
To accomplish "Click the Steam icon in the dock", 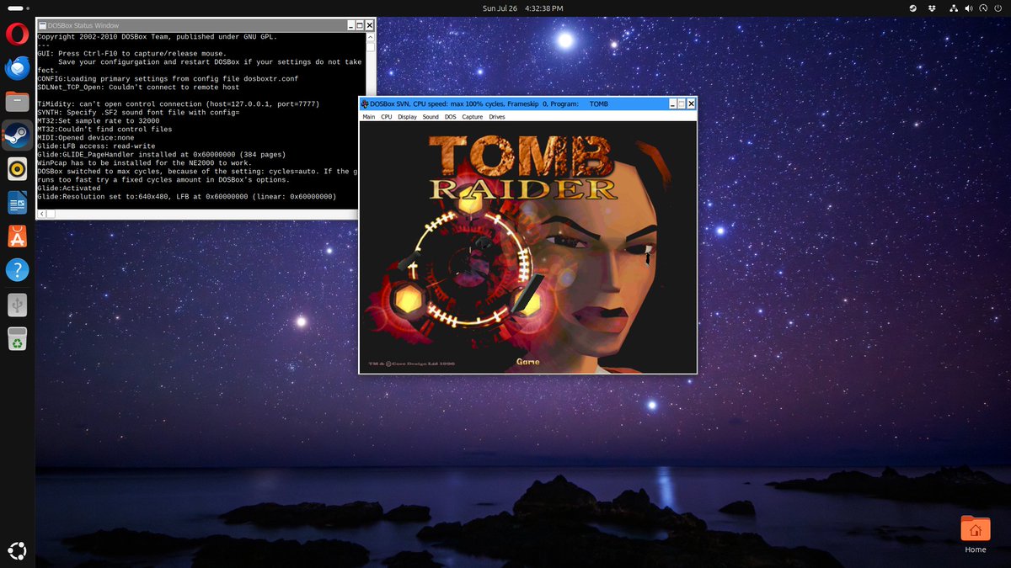I will [18, 135].
